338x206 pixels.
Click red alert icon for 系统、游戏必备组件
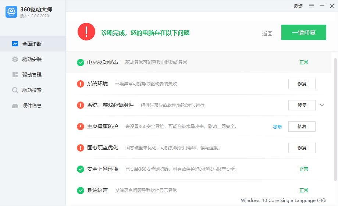81,105
